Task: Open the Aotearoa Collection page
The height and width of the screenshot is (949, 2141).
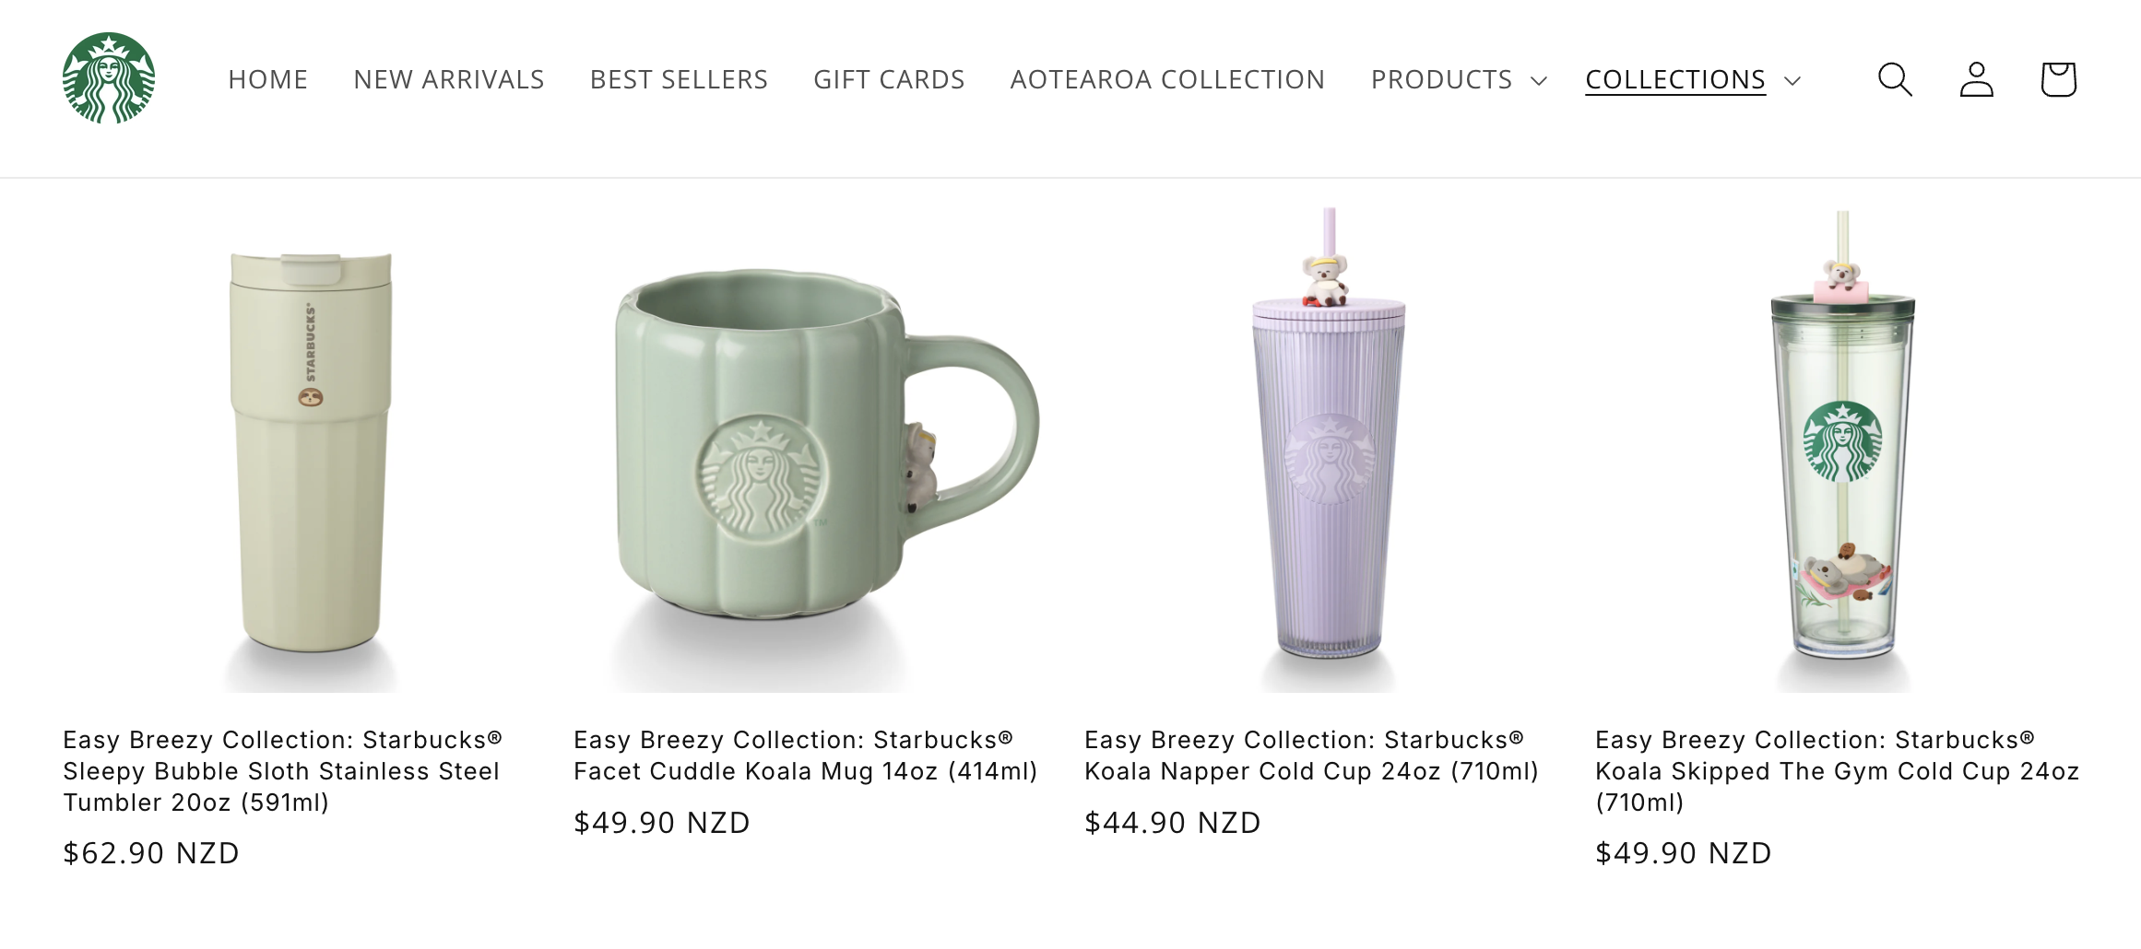Action: point(1167,79)
